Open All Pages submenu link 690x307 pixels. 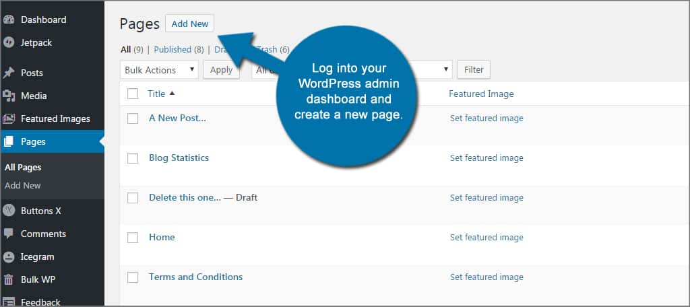(x=23, y=168)
